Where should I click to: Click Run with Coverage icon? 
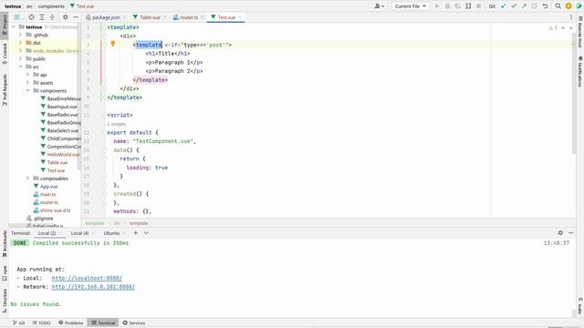458,6
